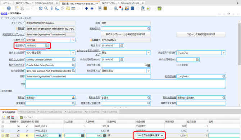Screen dimensions: 241x140
Task: Toggle 伝票明細作成 checkbox on line 20
Action: 27,131
